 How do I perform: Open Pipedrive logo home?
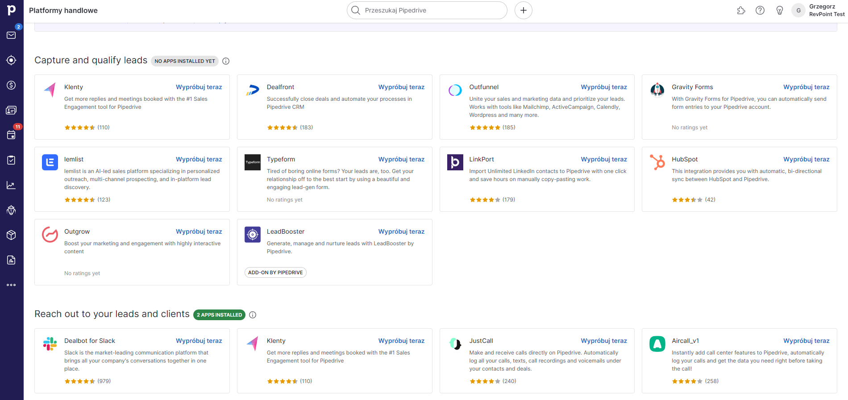pos(12,10)
